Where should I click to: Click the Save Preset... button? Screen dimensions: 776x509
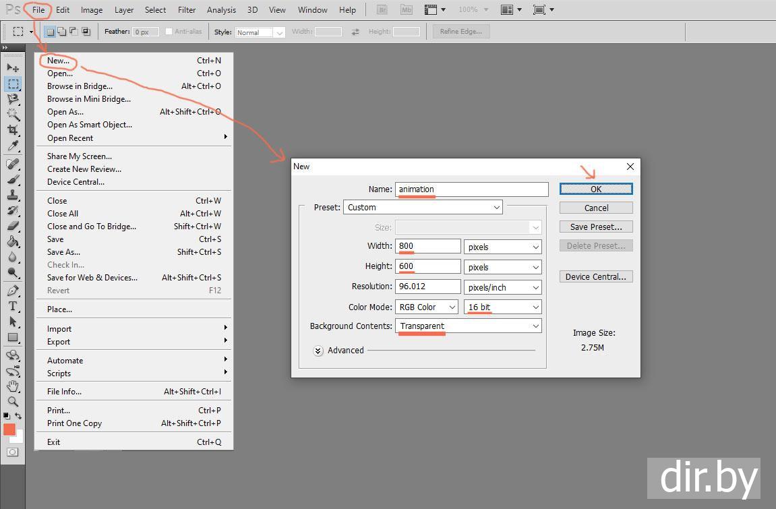click(596, 227)
